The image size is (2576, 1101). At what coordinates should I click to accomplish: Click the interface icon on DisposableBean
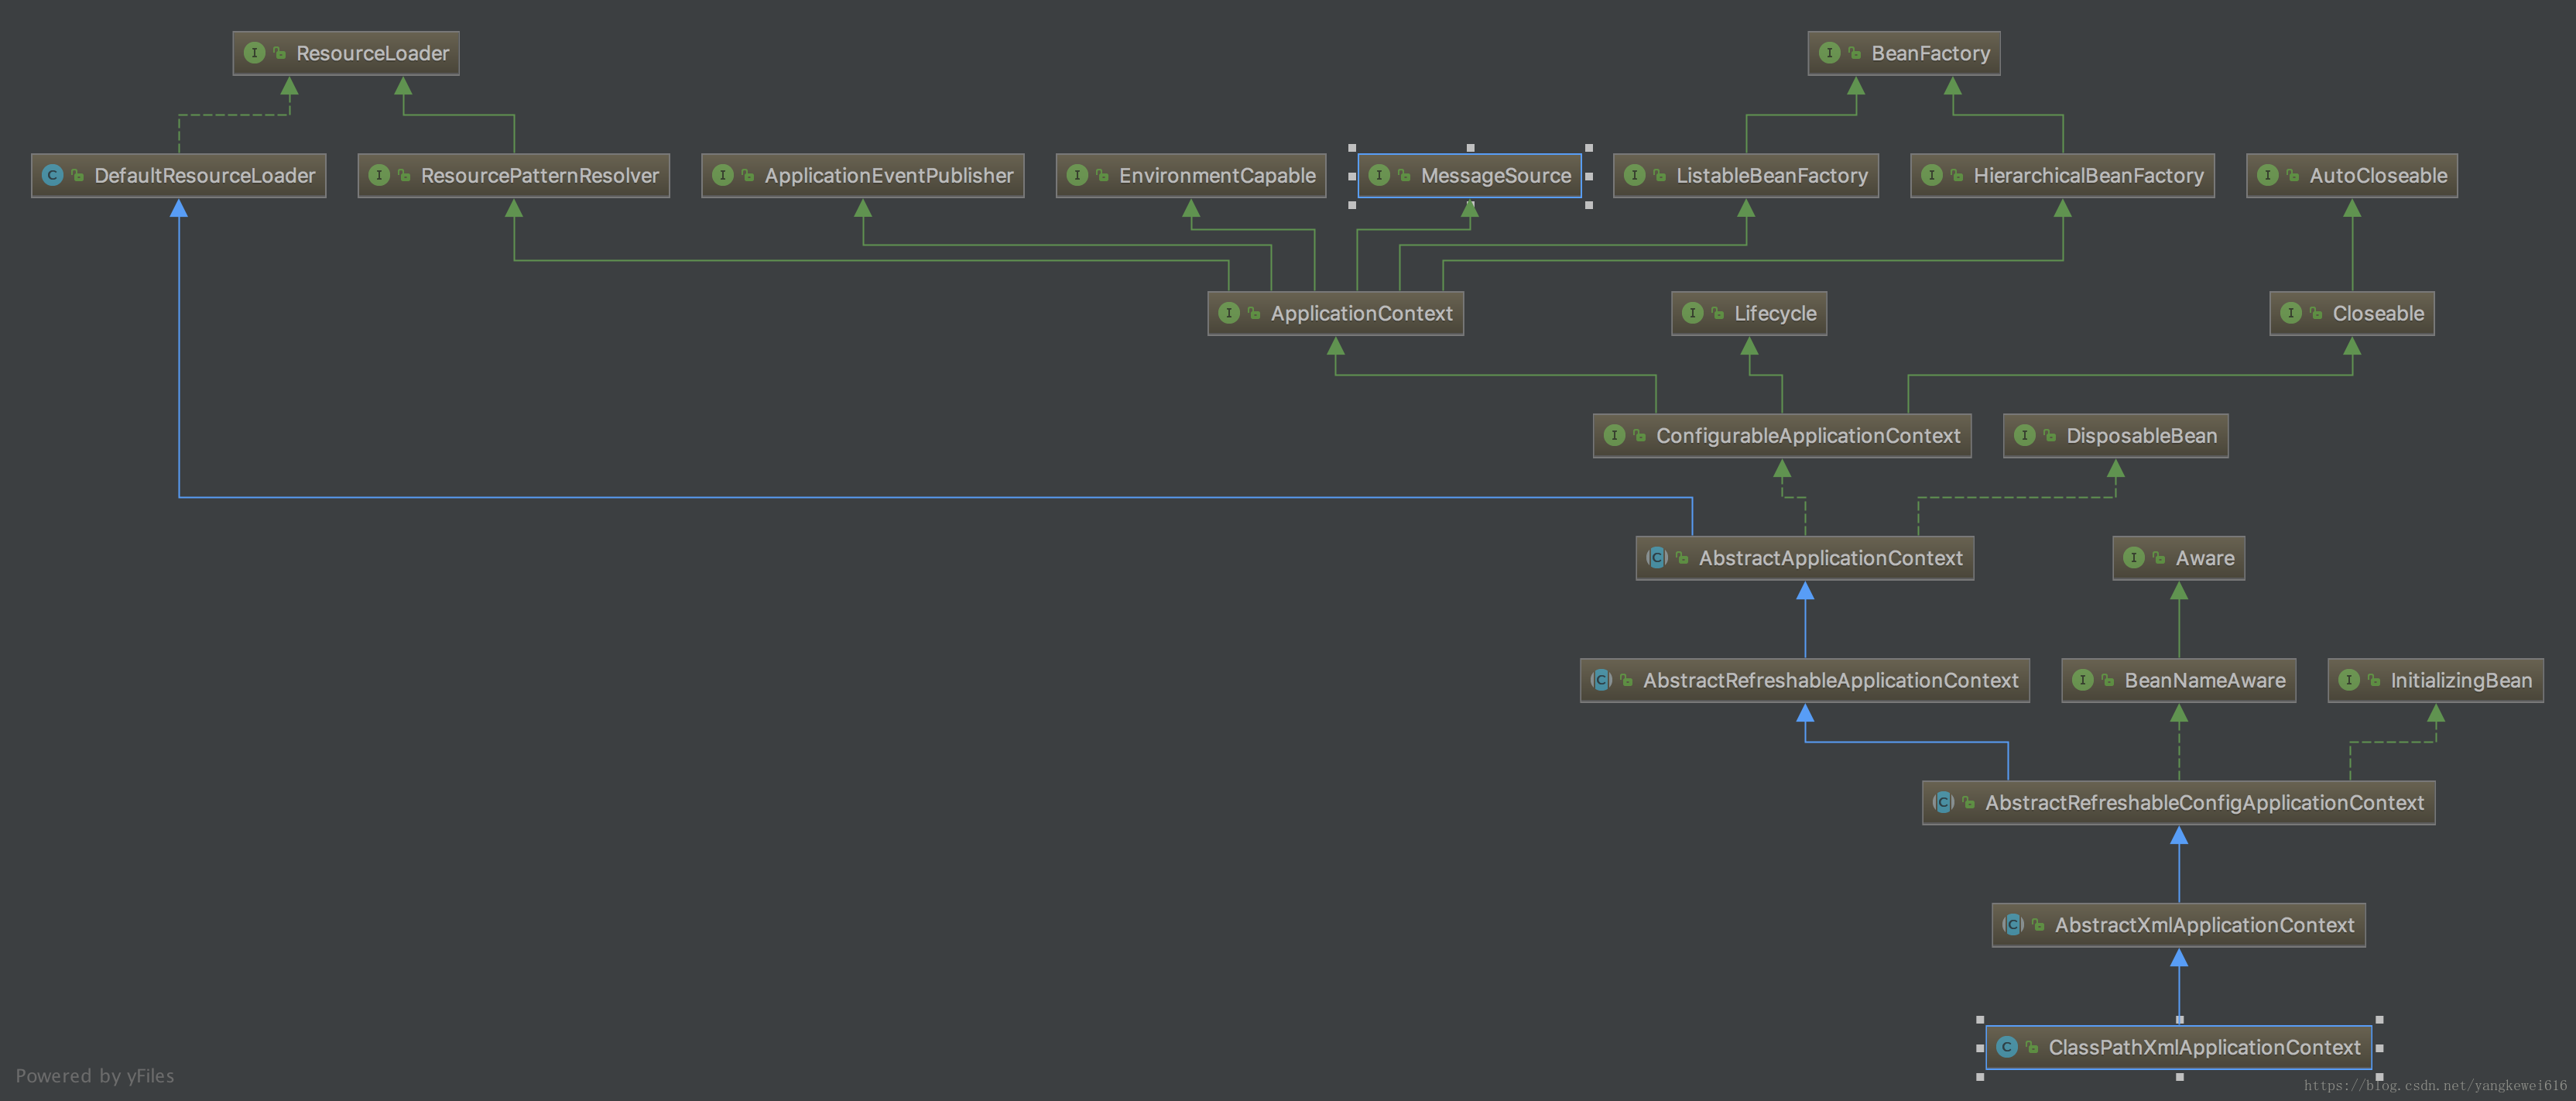(x=2025, y=435)
